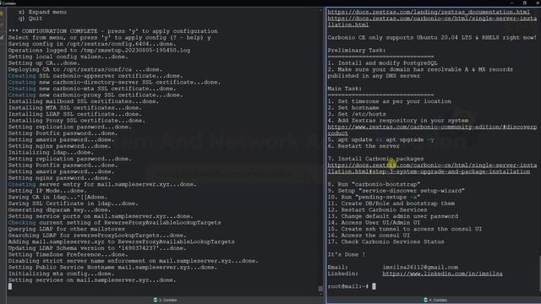Click 'Checking current setting of ReverseProxyAvailableLookupTargets' line
This screenshot has width=541, height=304.
click(115, 223)
